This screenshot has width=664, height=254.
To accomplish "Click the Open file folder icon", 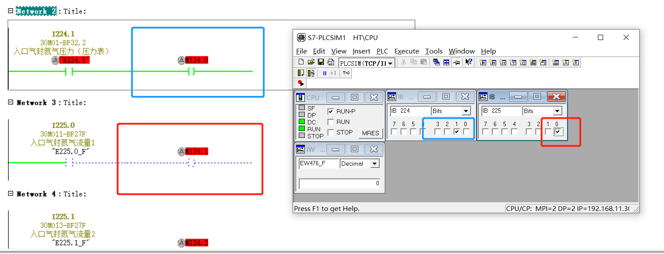I will pyautogui.click(x=311, y=63).
